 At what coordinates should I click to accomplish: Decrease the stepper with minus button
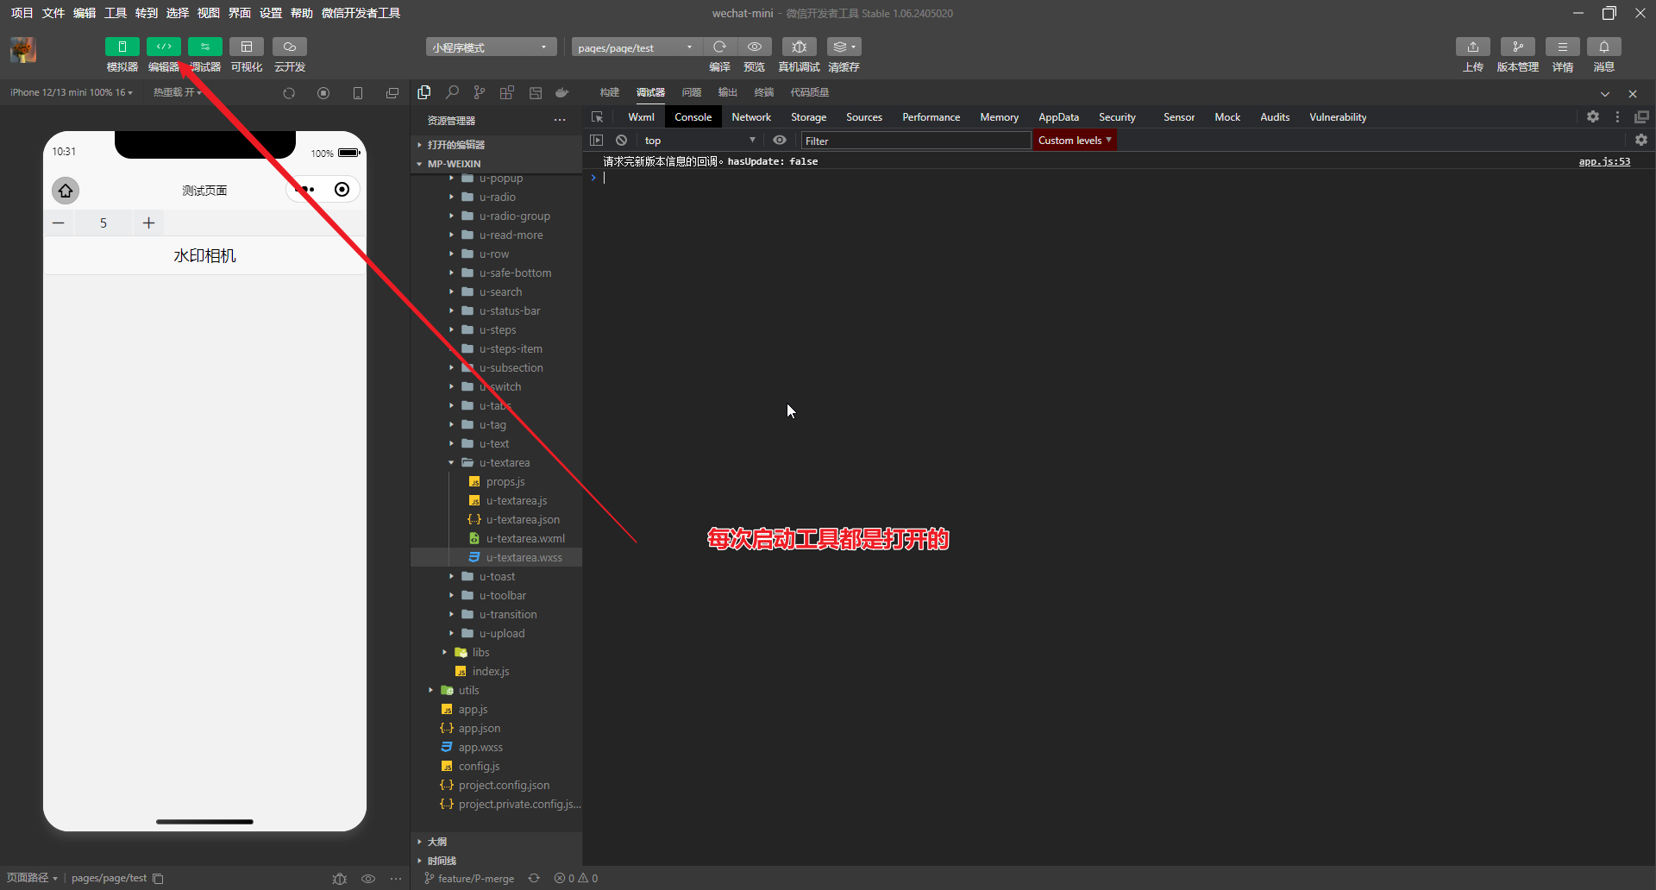click(x=59, y=223)
